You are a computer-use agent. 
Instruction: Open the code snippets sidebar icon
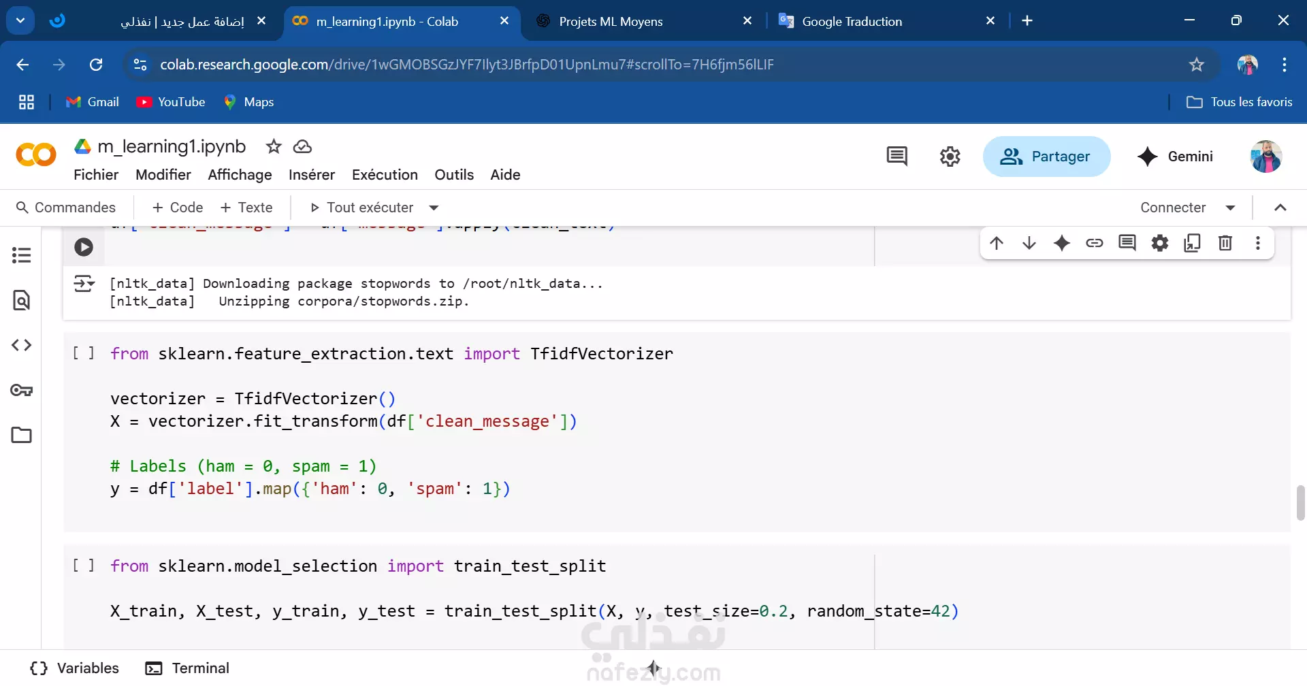point(21,345)
